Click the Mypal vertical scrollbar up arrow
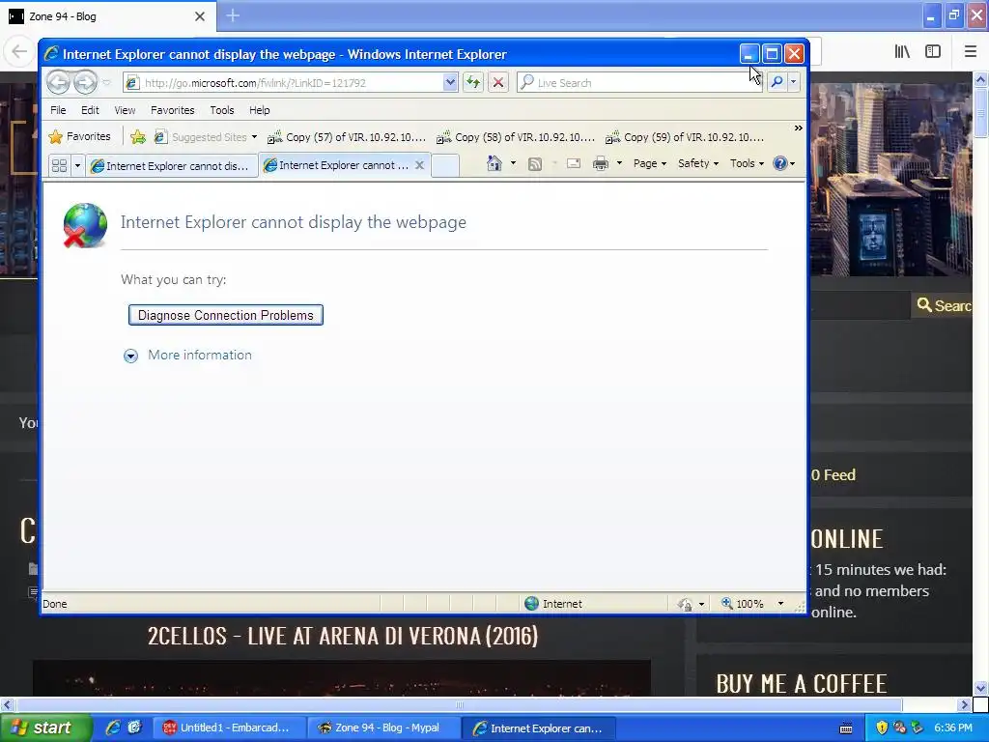 [x=980, y=79]
